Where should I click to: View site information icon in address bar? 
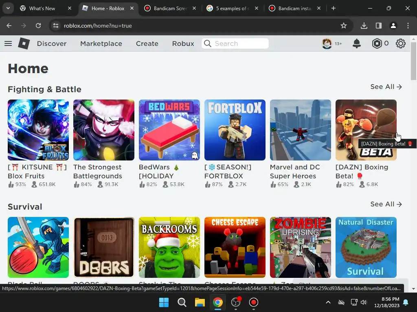tap(56, 26)
